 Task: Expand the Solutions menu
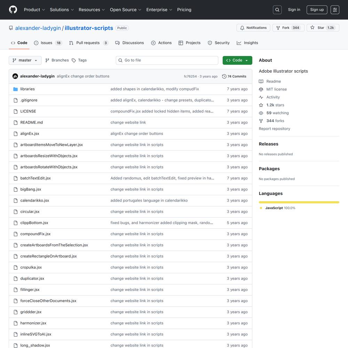[x=62, y=10]
